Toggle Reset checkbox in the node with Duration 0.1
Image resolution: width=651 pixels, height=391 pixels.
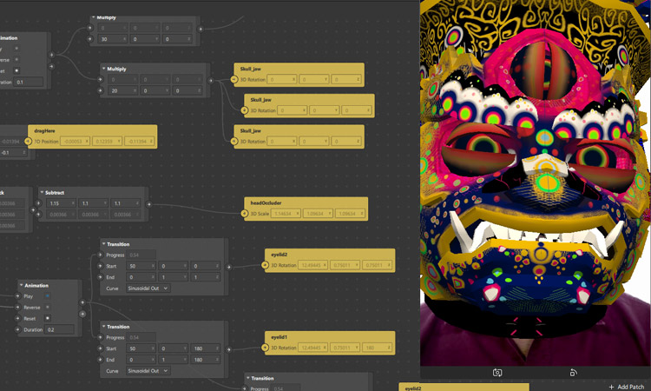pyautogui.click(x=16, y=70)
